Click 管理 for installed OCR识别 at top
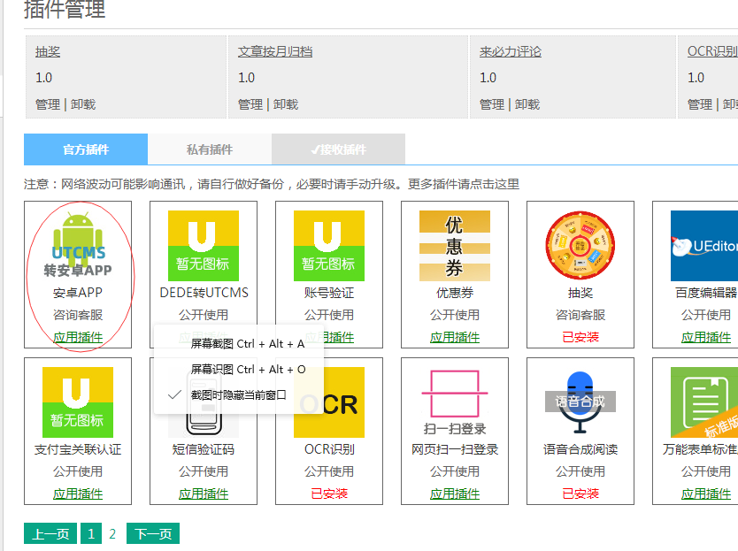Image resolution: width=738 pixels, height=551 pixels. pos(699,104)
